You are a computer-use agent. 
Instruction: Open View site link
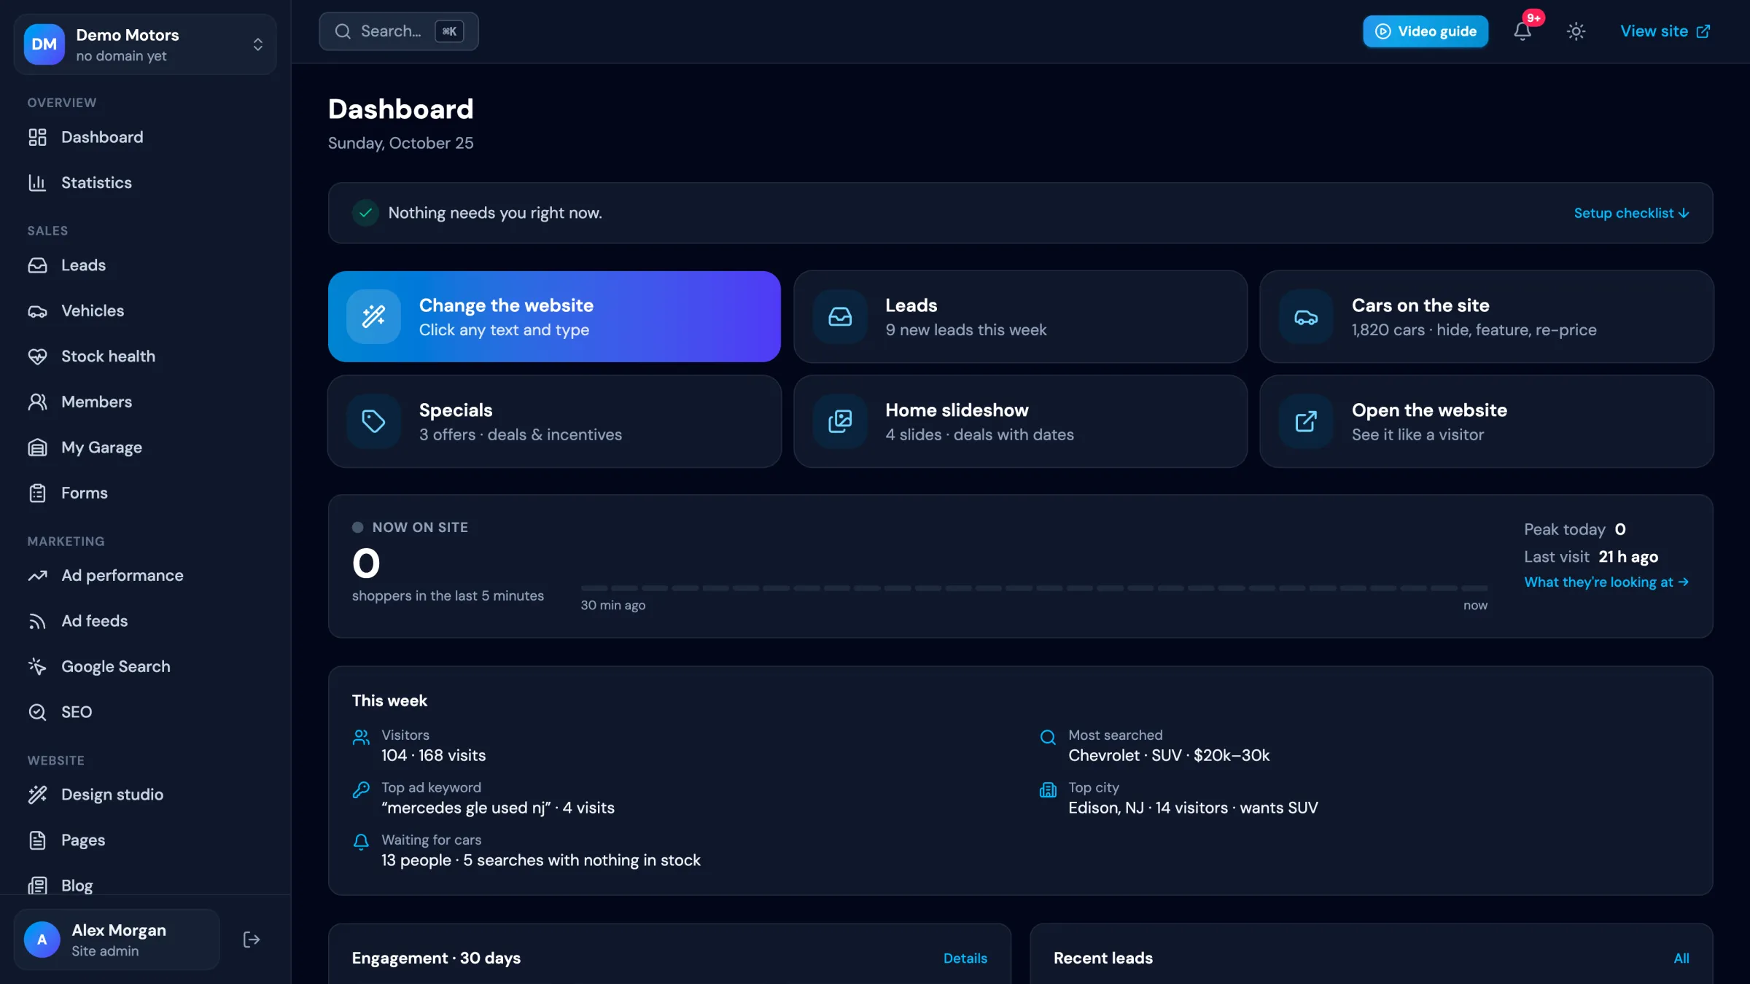point(1665,31)
